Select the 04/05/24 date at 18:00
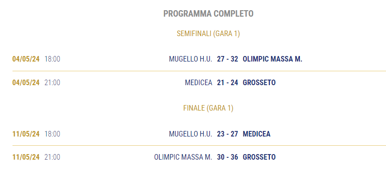 26,59
